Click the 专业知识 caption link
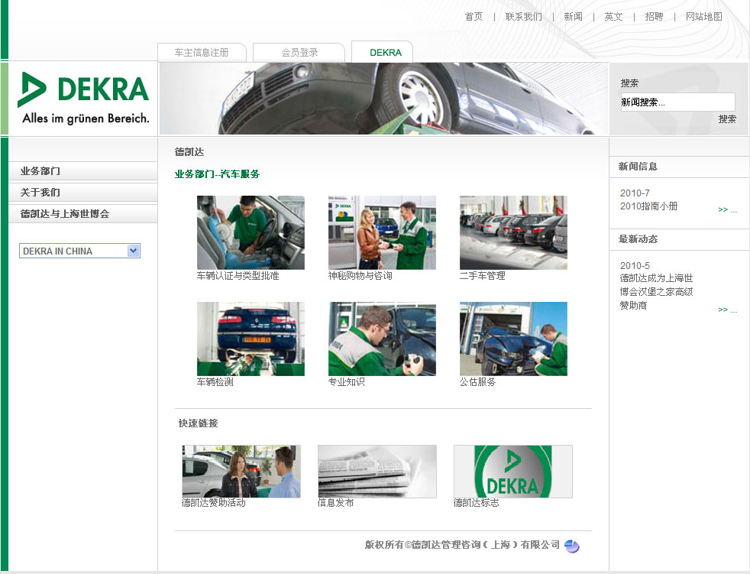Viewport: 750px width, 574px height. tap(346, 382)
